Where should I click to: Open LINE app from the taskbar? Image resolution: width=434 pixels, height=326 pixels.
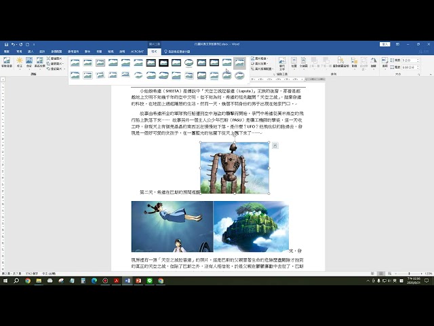coord(149,280)
